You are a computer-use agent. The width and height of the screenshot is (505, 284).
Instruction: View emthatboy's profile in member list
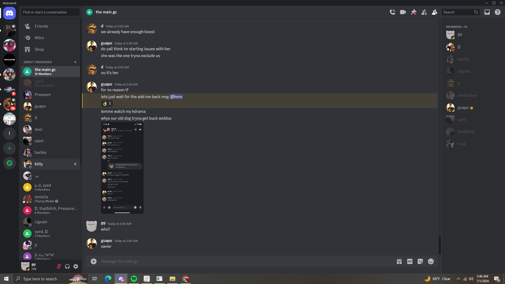click(472, 95)
